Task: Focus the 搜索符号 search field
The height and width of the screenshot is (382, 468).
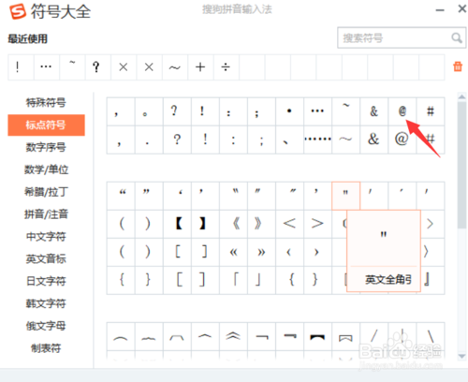Action: coord(402,37)
